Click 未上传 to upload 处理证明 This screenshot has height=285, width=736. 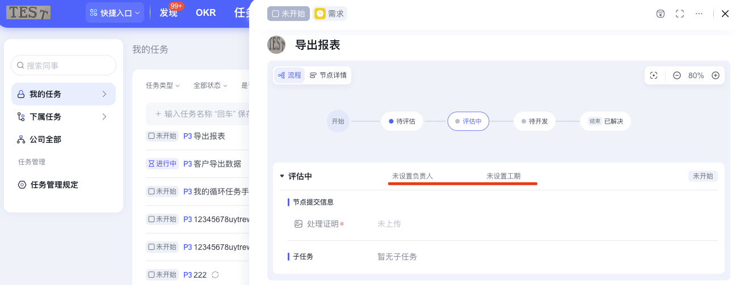point(389,224)
